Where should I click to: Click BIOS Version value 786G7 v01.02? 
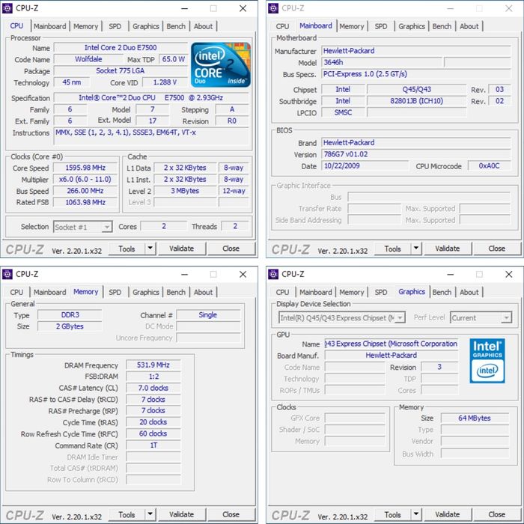pos(416,154)
